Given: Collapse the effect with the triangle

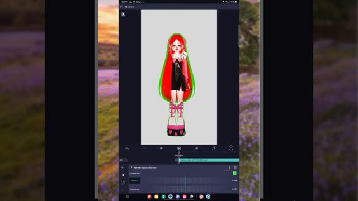Looking at the screenshot, I should (x=131, y=167).
